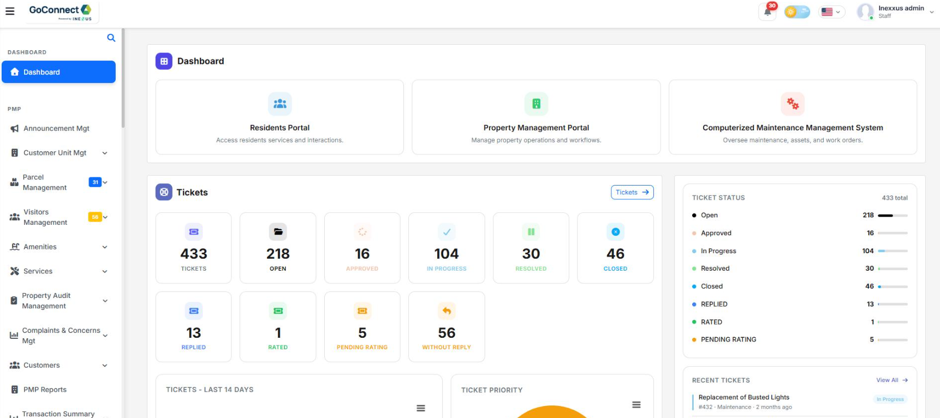Expand the Customers submenu chevron
940x418 pixels.
click(105, 366)
